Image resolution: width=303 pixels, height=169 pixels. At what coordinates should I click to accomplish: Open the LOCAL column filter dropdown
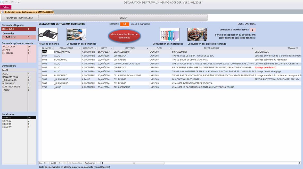(x=170, y=48)
